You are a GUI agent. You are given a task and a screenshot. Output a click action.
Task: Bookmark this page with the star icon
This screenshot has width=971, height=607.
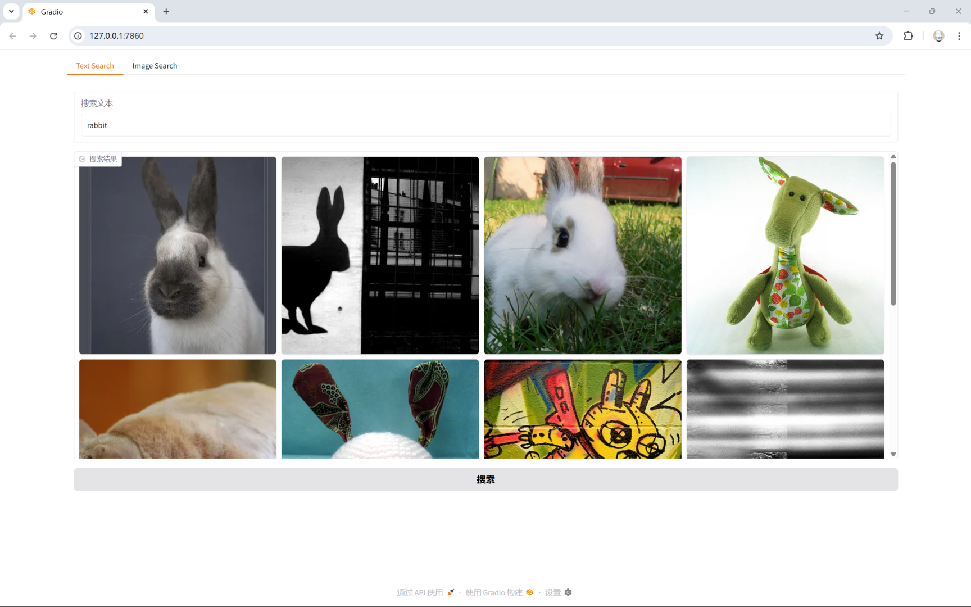coord(879,36)
